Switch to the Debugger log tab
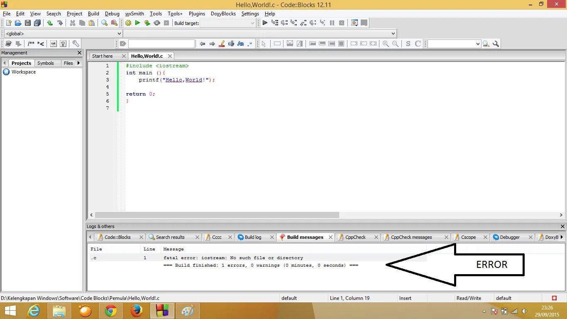This screenshot has height=319, width=567. (x=510, y=237)
